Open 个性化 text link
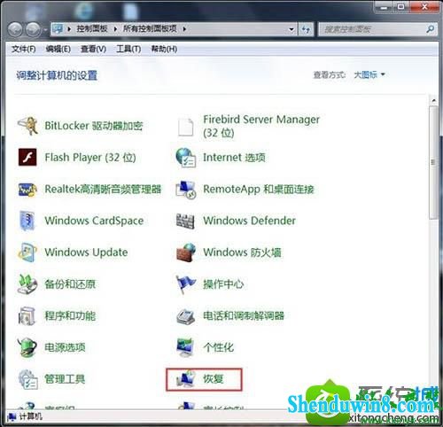Viewport: 443px width, 427px height. pyautogui.click(x=218, y=347)
